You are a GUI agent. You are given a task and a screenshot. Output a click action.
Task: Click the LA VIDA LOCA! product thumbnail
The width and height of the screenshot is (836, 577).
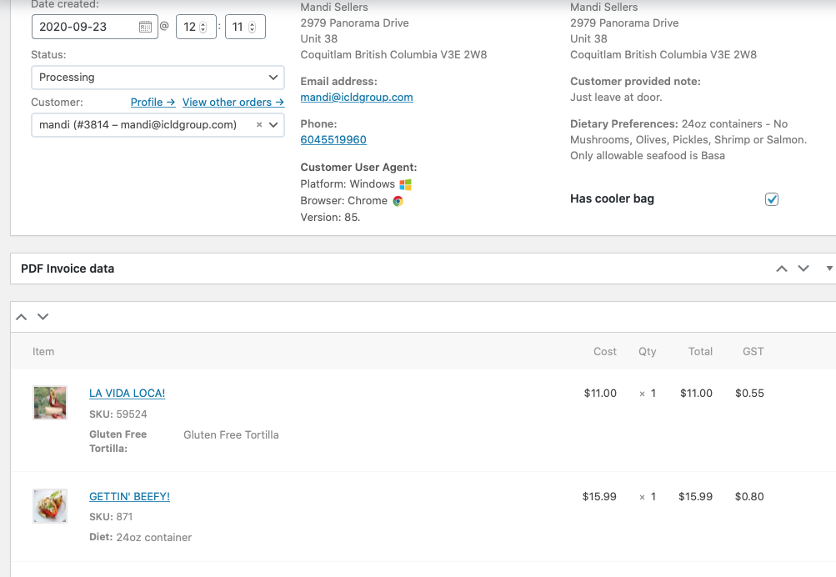pyautogui.click(x=50, y=403)
